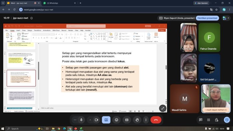Switch to the Design ribbon tab

click(30, 30)
